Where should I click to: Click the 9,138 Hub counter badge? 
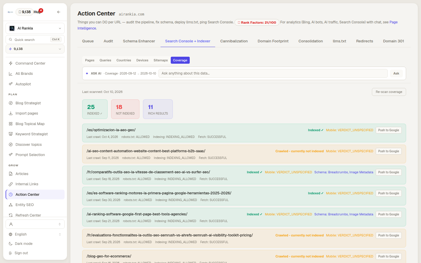pyautogui.click(x=24, y=12)
